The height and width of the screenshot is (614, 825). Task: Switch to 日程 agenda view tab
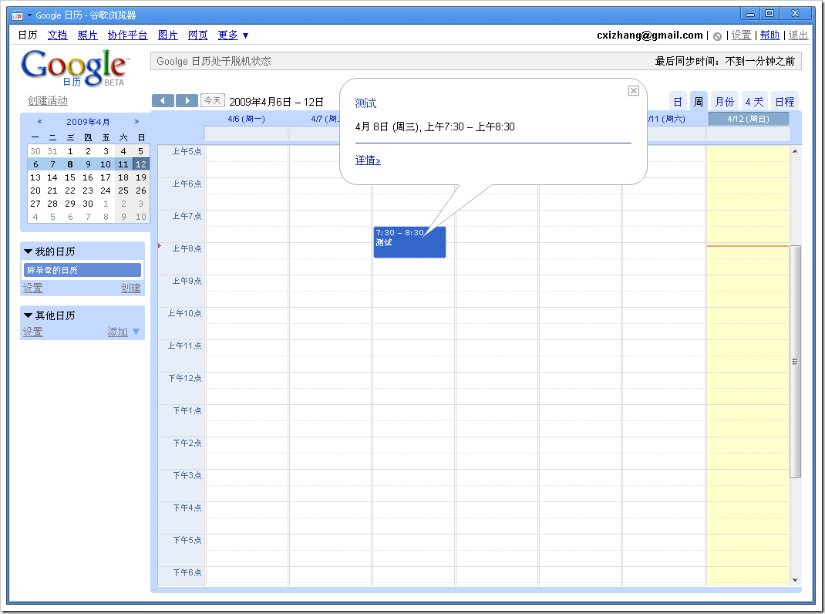click(x=784, y=102)
